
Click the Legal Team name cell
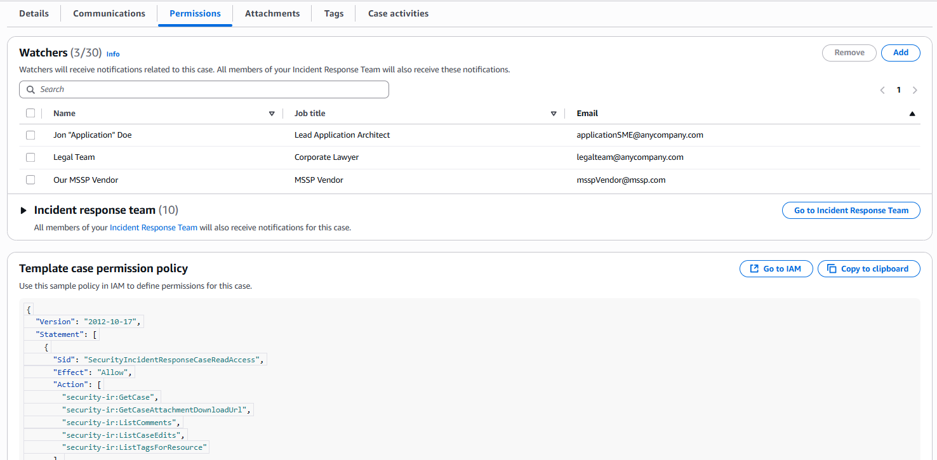click(74, 157)
